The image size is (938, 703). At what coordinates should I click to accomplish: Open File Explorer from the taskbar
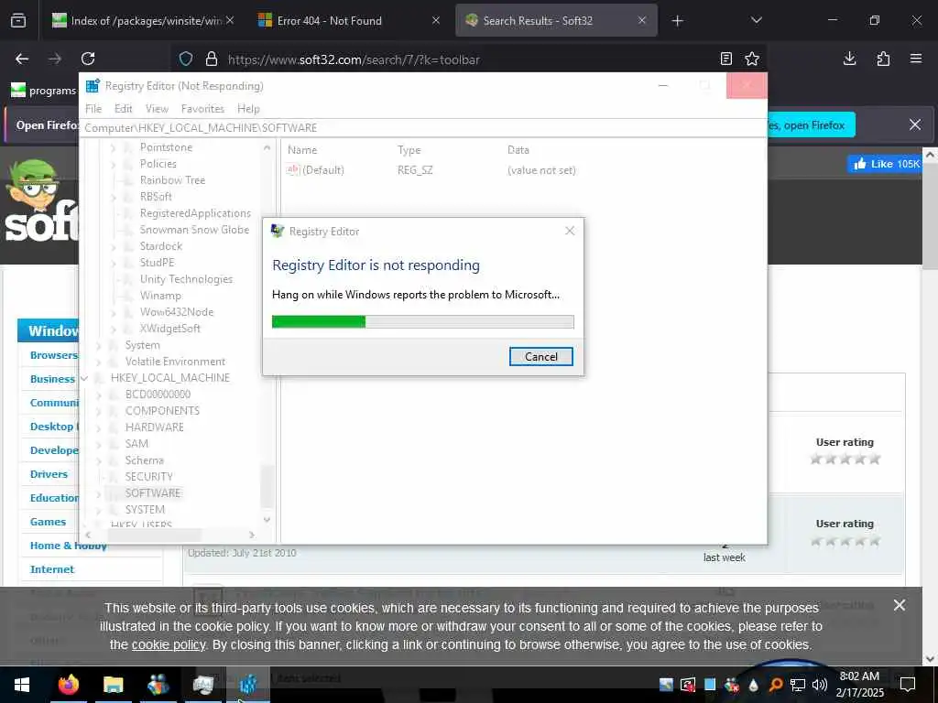pyautogui.click(x=113, y=685)
